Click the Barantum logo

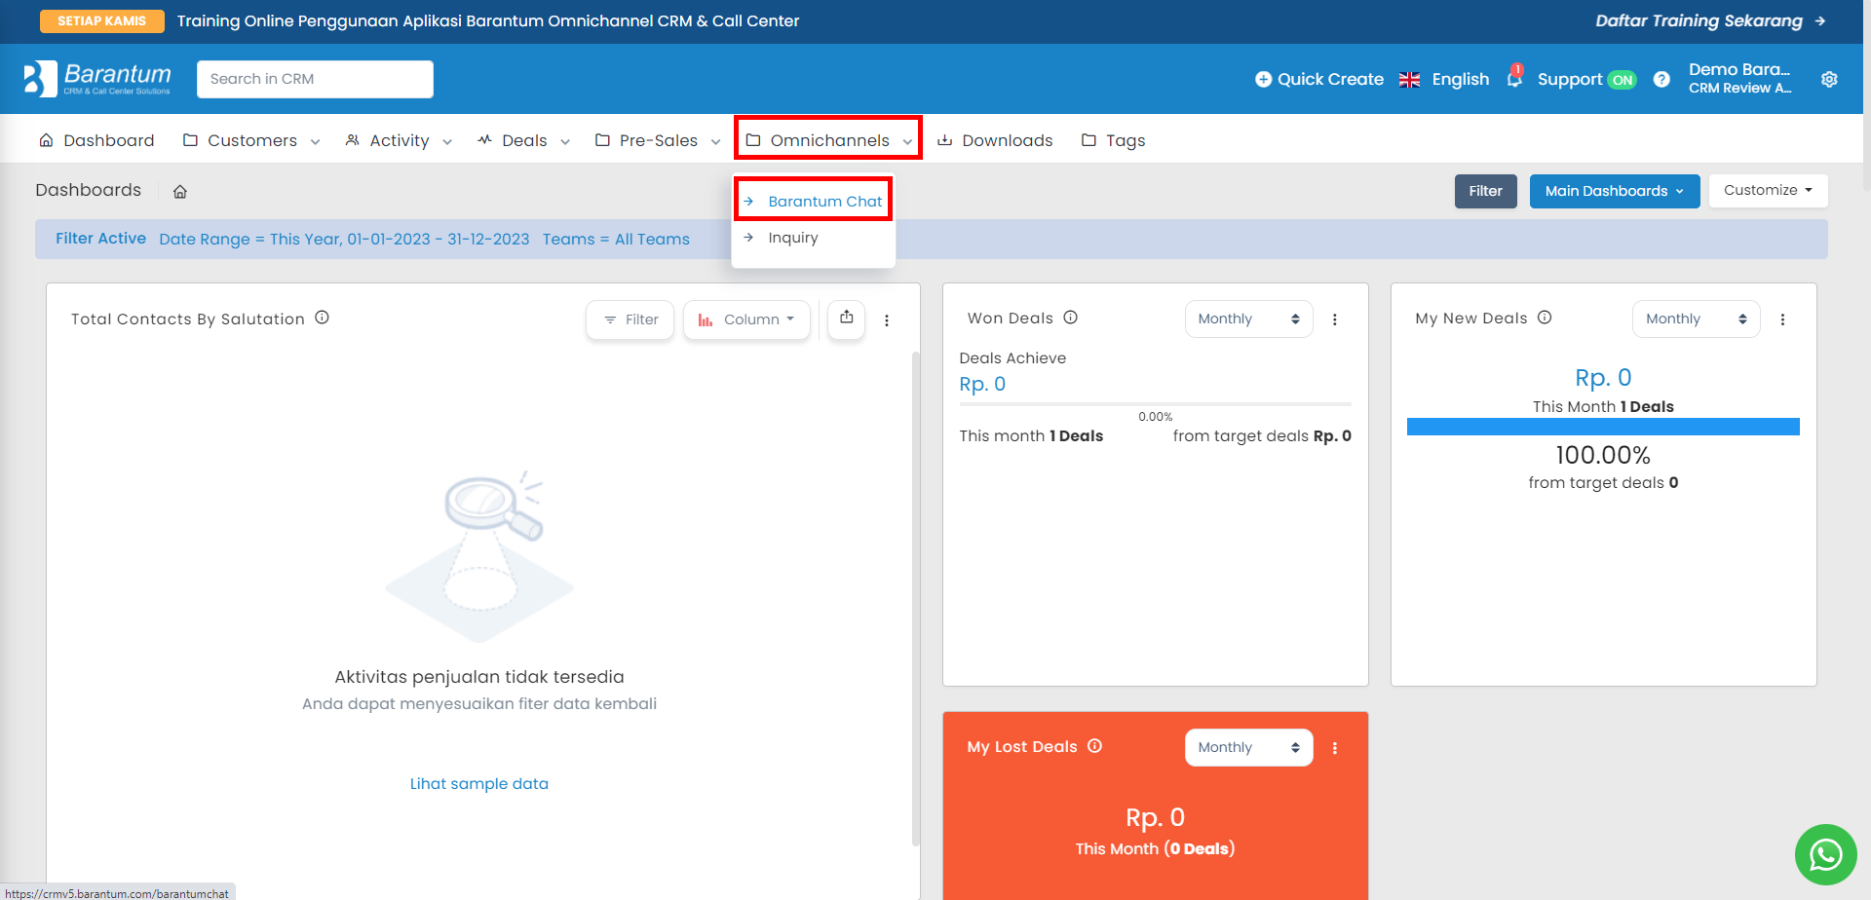(97, 79)
